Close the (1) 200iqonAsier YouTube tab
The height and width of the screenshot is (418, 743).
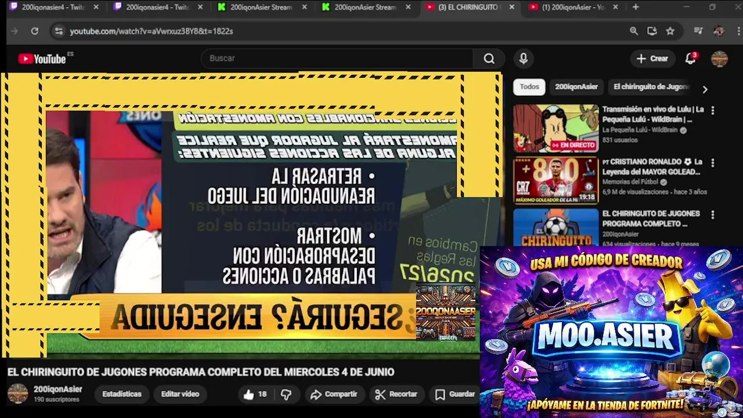615,7
